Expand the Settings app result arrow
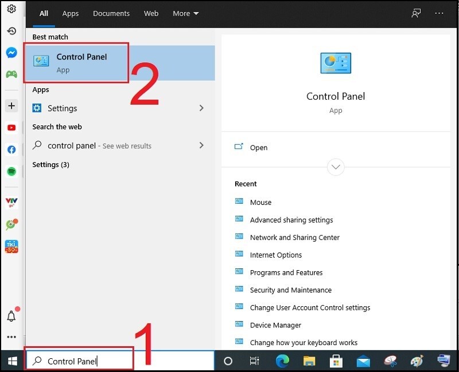The image size is (459, 372). tap(201, 108)
